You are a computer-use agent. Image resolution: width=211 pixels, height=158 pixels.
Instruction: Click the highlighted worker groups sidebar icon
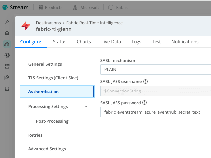pos(7,44)
